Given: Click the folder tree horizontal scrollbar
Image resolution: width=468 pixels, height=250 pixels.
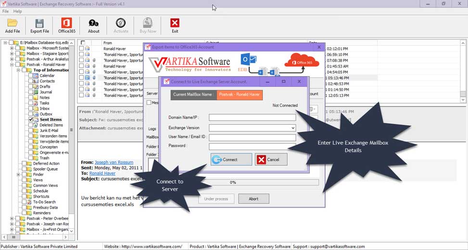Looking at the screenshot, I should click(36, 237).
